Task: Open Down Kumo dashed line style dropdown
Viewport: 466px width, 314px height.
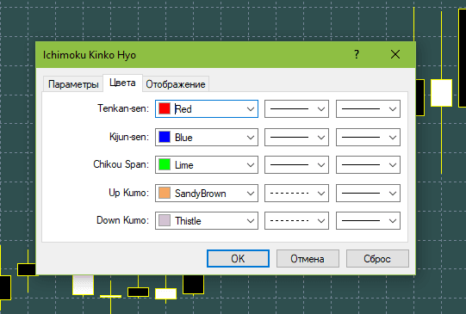Action: click(x=296, y=221)
